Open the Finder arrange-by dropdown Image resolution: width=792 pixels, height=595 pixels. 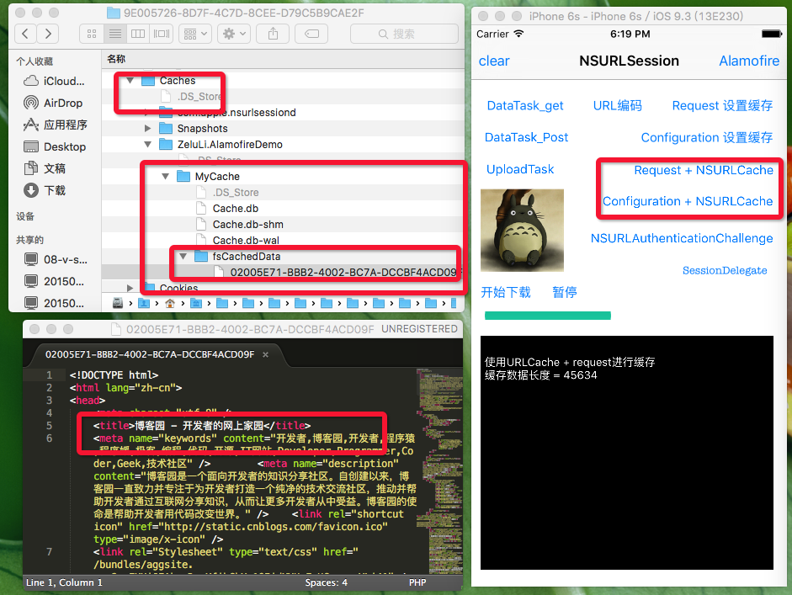tap(194, 34)
